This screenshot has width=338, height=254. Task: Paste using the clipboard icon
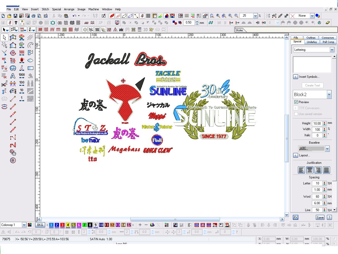[66, 16]
